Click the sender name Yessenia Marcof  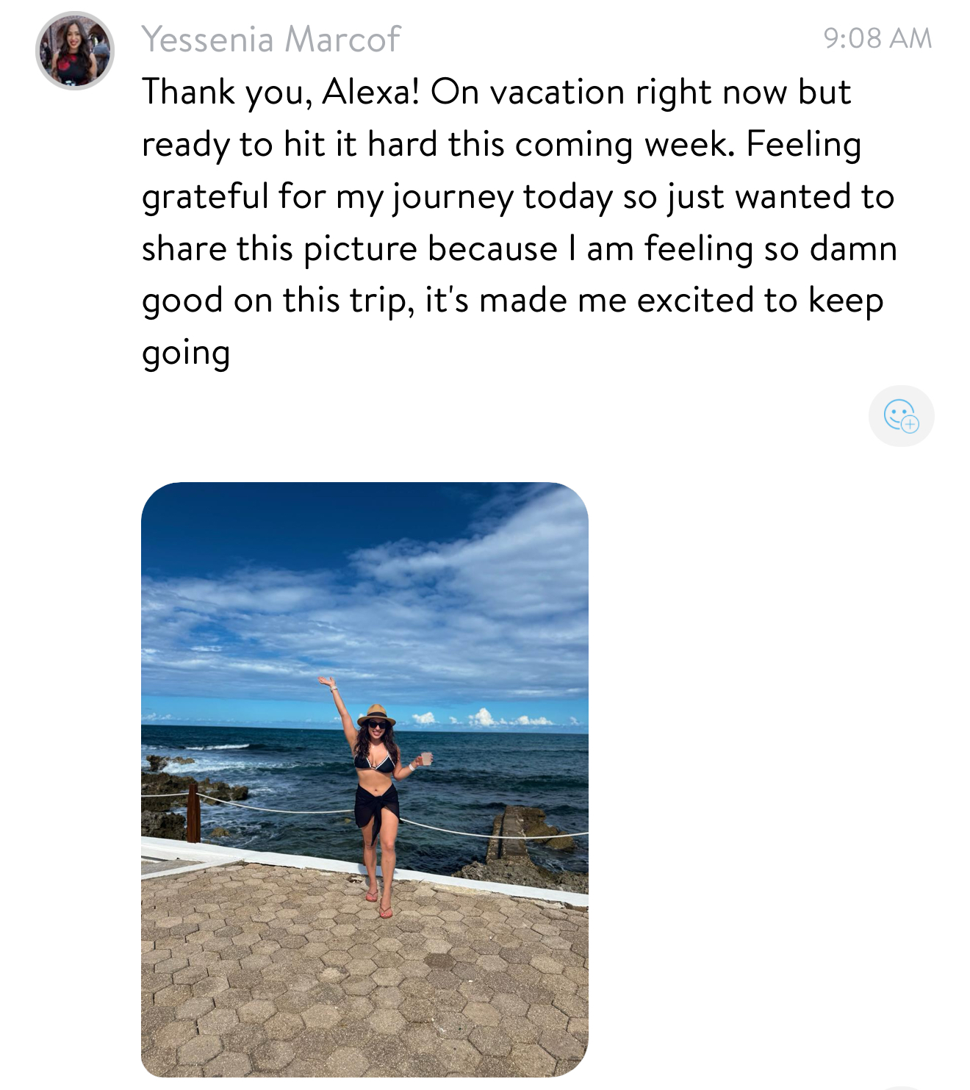(271, 39)
